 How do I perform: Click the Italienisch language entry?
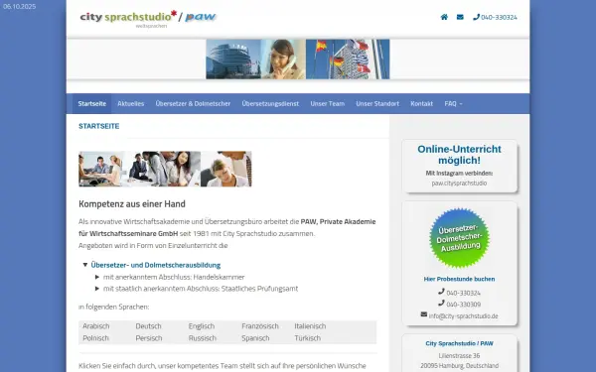coord(310,326)
